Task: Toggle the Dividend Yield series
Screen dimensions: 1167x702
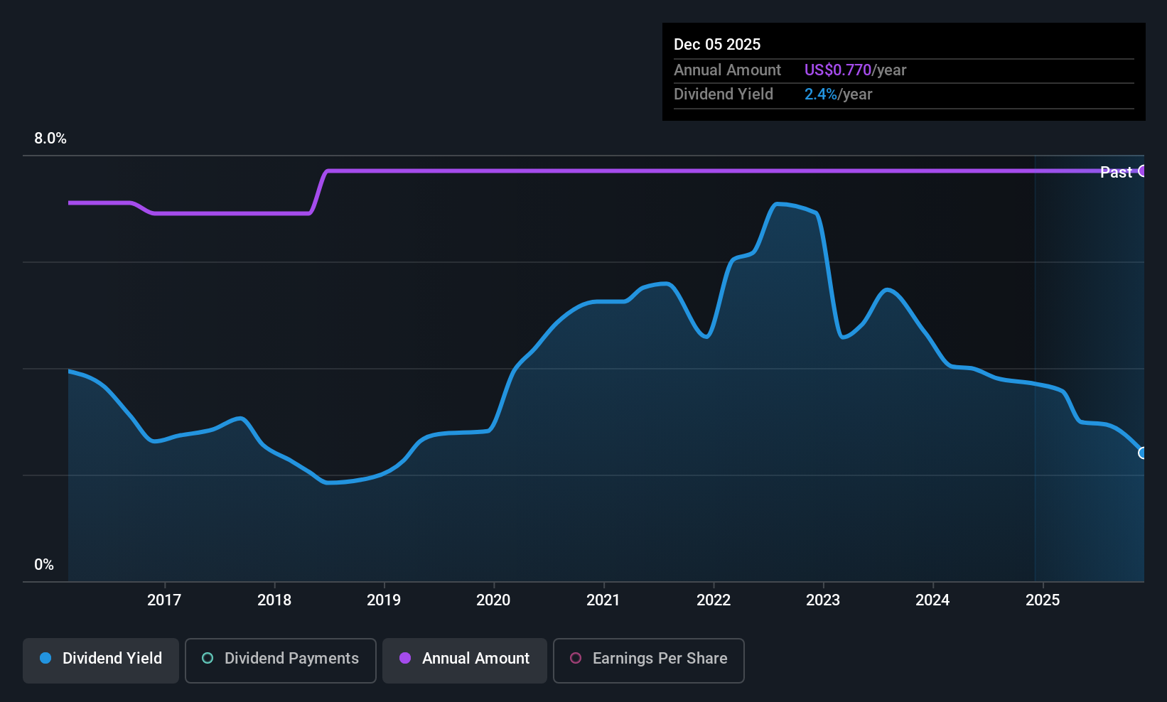Action: (101, 661)
